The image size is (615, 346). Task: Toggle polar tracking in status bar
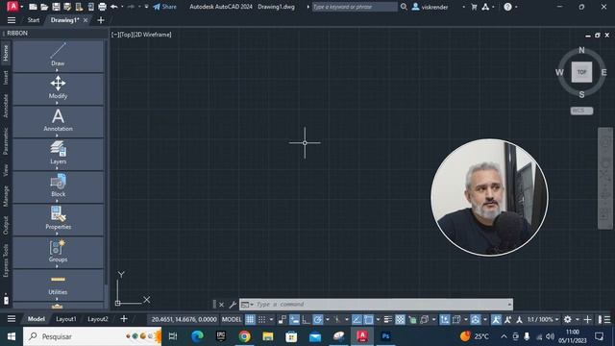(318, 319)
